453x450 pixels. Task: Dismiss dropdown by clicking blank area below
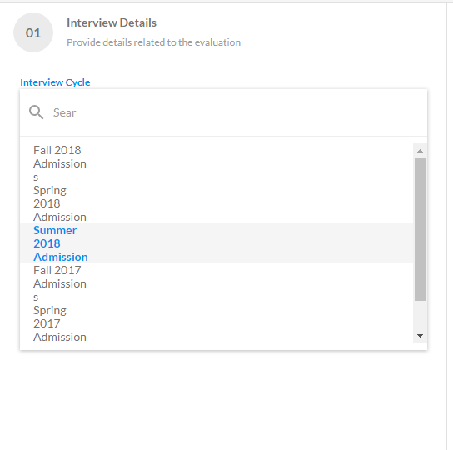(223, 399)
